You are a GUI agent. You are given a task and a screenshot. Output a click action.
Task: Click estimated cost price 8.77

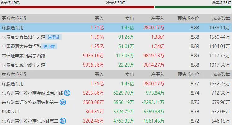tap(195, 84)
